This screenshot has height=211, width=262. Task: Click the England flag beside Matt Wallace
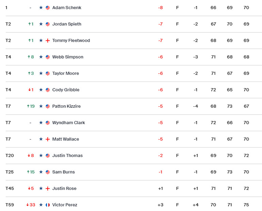[x=48, y=139]
